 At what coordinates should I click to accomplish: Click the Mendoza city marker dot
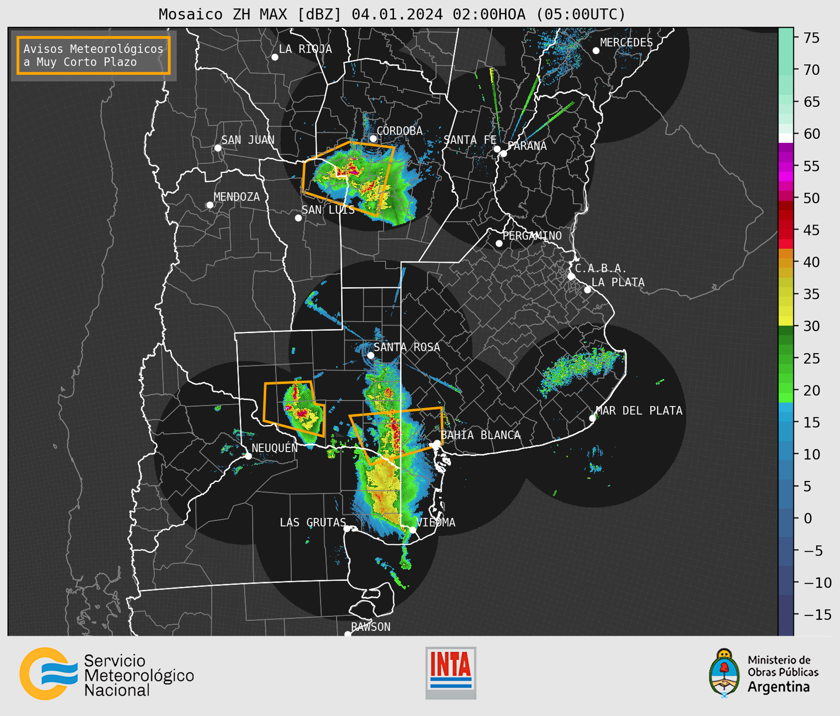click(210, 205)
